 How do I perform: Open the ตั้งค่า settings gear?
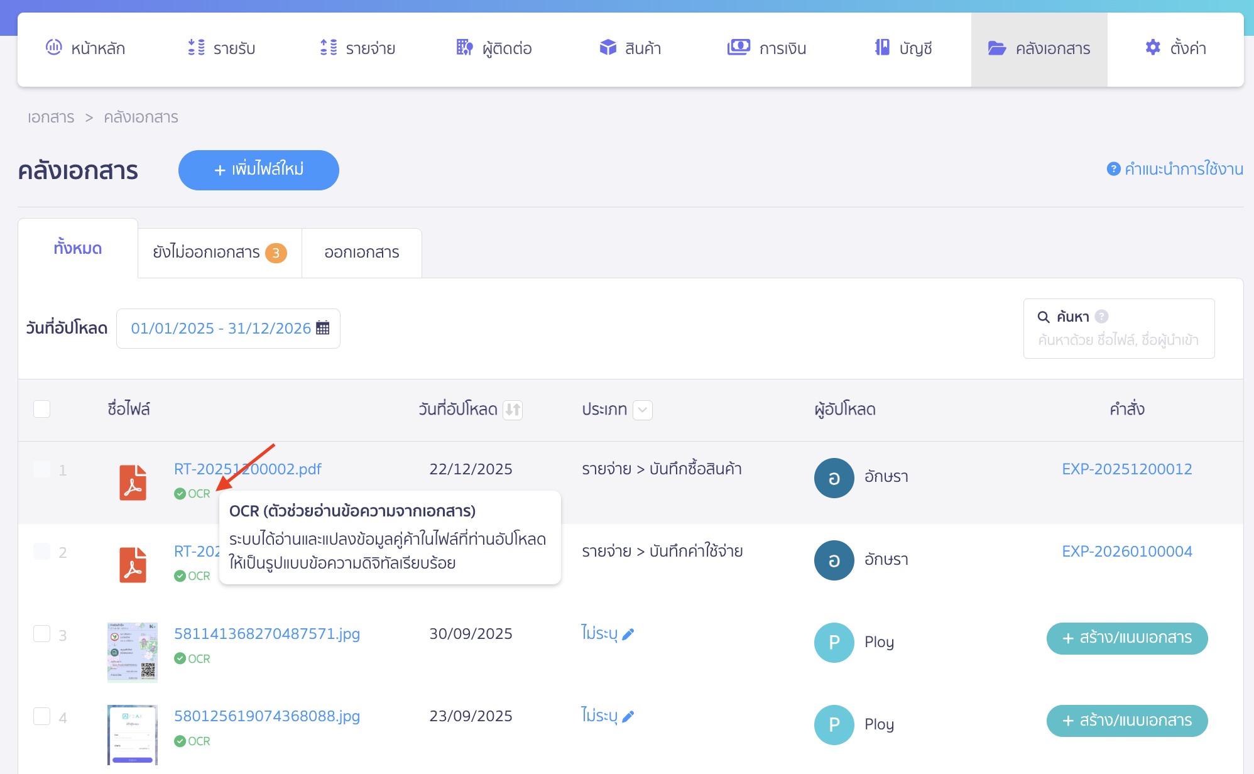1153,47
